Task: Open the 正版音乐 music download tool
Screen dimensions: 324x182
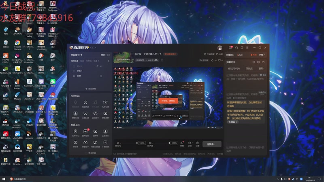Action: (105, 133)
